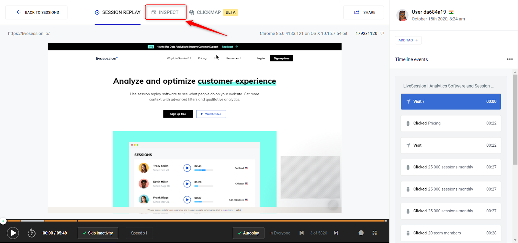
Task: Open the session info icon
Action: click(361, 233)
